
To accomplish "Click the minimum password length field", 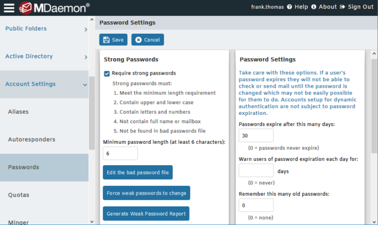I will (120, 154).
